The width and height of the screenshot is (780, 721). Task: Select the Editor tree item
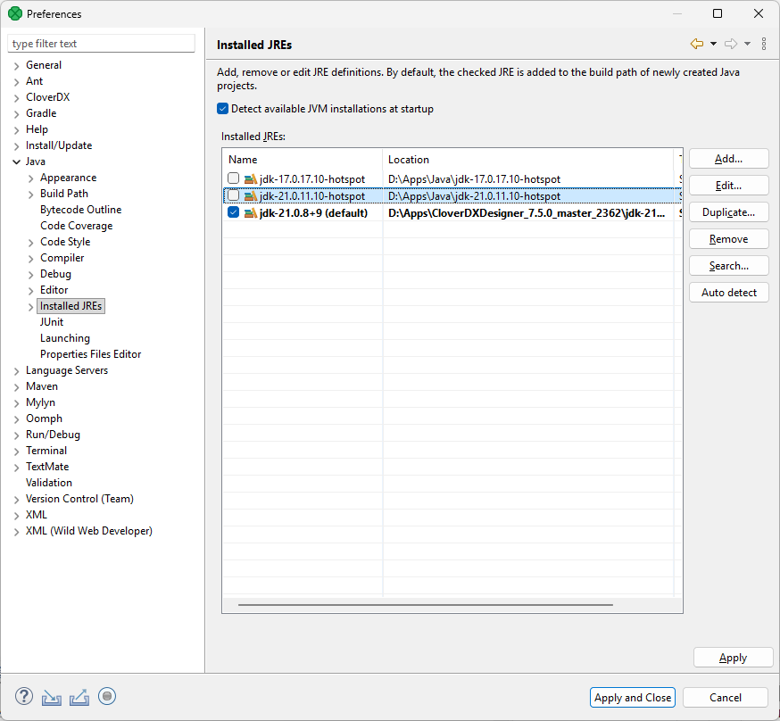(54, 290)
